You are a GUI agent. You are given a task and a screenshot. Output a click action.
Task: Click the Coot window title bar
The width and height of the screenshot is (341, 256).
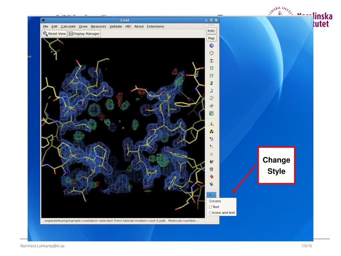(125, 20)
